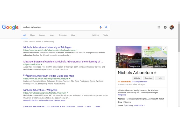Click the Lyft button
180x128 pixels.
coord(160,78)
